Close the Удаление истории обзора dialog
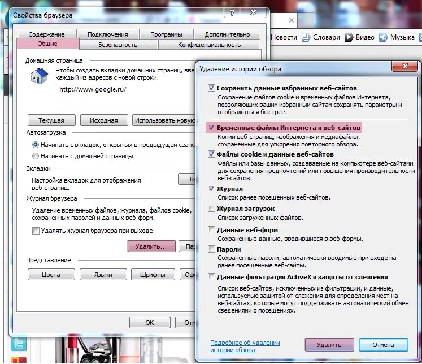This screenshot has height=364, width=422. tap(405, 66)
